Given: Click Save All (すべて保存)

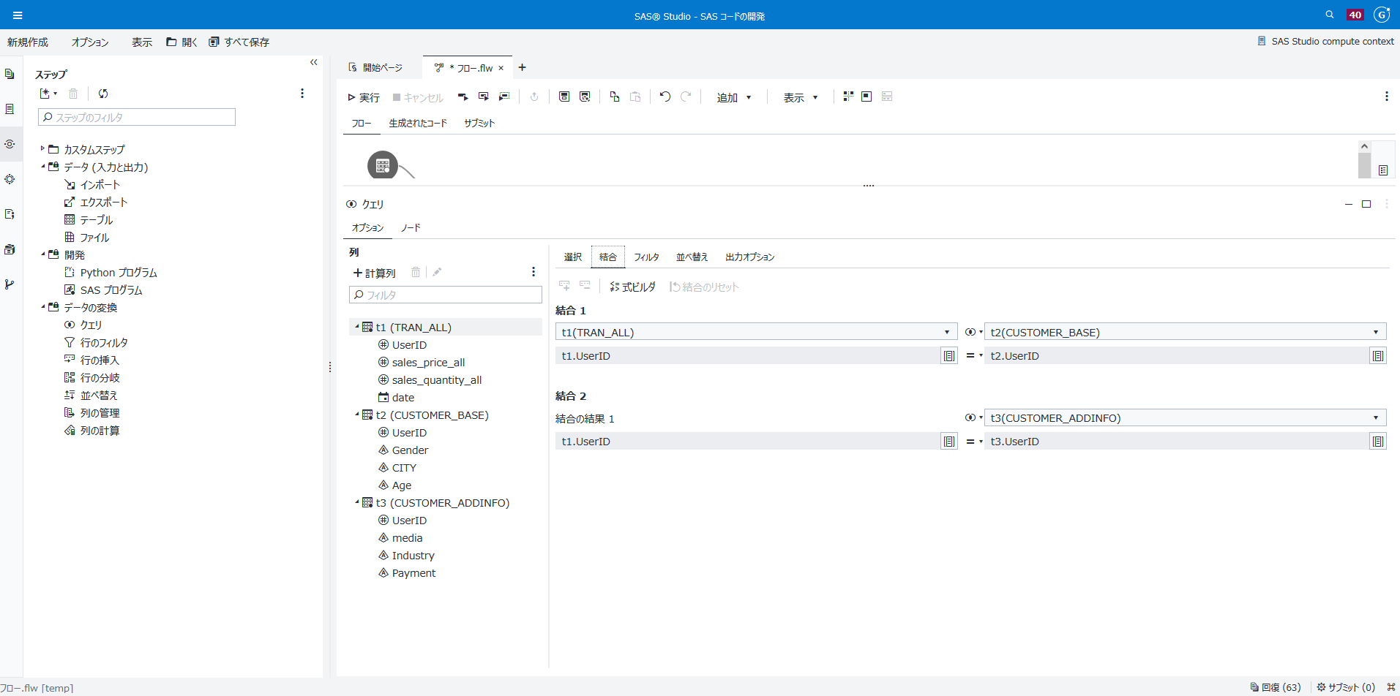Looking at the screenshot, I should 239,42.
